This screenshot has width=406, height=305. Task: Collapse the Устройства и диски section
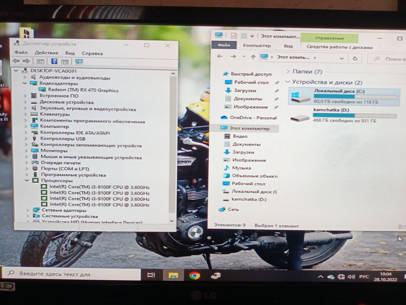pyautogui.click(x=287, y=82)
